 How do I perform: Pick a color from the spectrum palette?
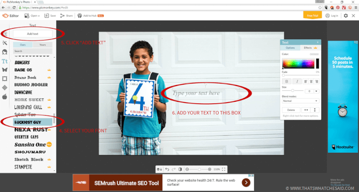click(x=298, y=64)
